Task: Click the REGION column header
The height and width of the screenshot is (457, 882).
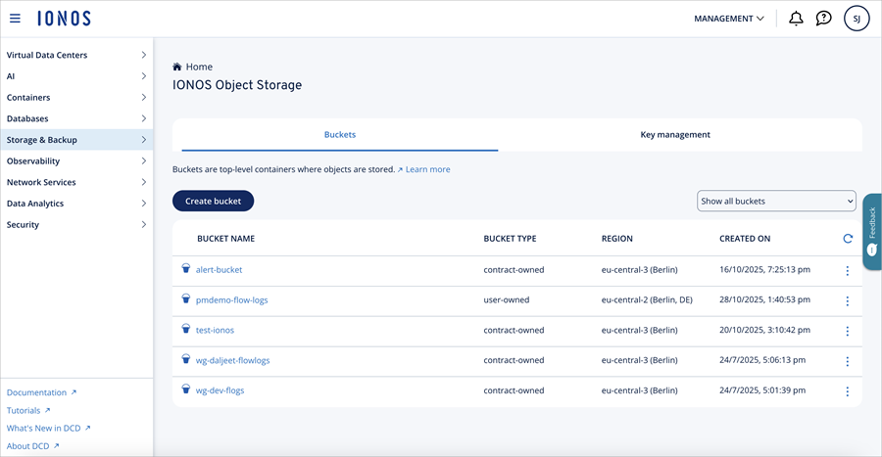Action: [x=617, y=239]
